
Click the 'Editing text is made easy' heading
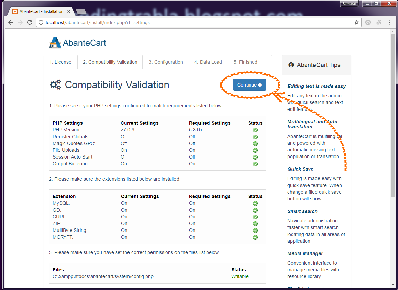click(x=316, y=86)
